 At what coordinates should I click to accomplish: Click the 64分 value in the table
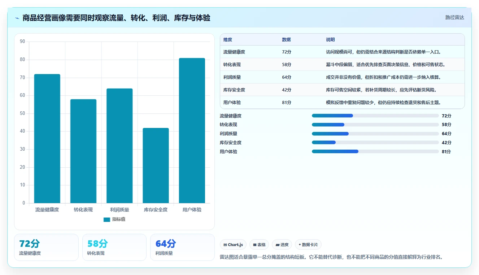[x=287, y=77]
